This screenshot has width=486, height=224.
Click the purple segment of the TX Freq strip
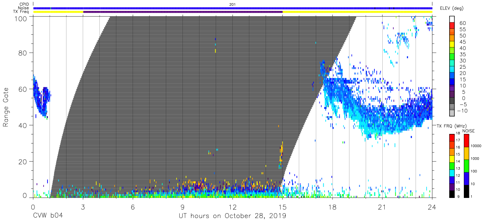coord(183,12)
